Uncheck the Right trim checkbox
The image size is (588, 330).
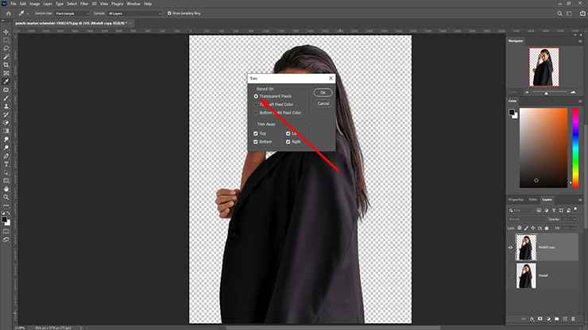288,141
